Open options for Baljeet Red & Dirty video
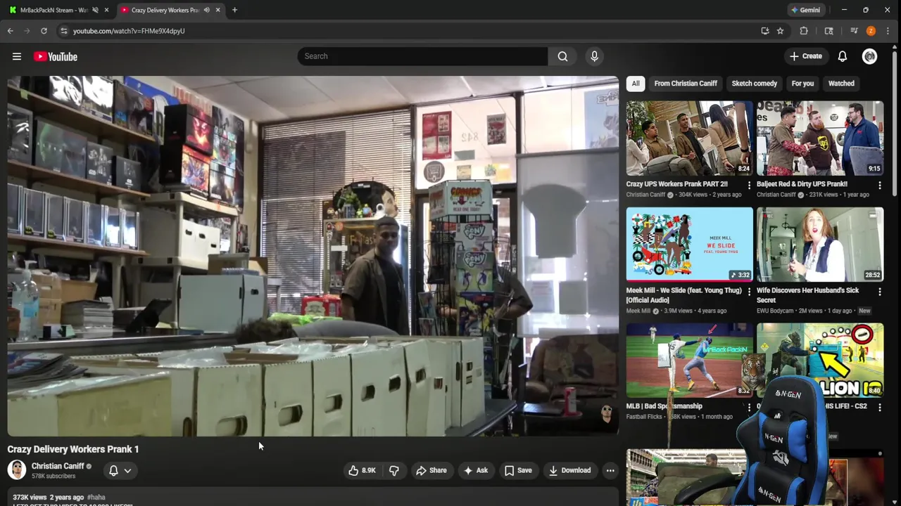901x506 pixels. (879, 186)
